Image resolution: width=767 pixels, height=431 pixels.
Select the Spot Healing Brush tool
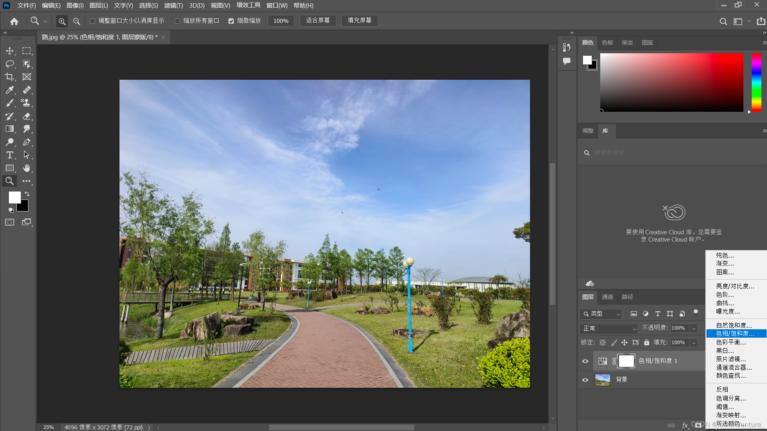tap(26, 90)
